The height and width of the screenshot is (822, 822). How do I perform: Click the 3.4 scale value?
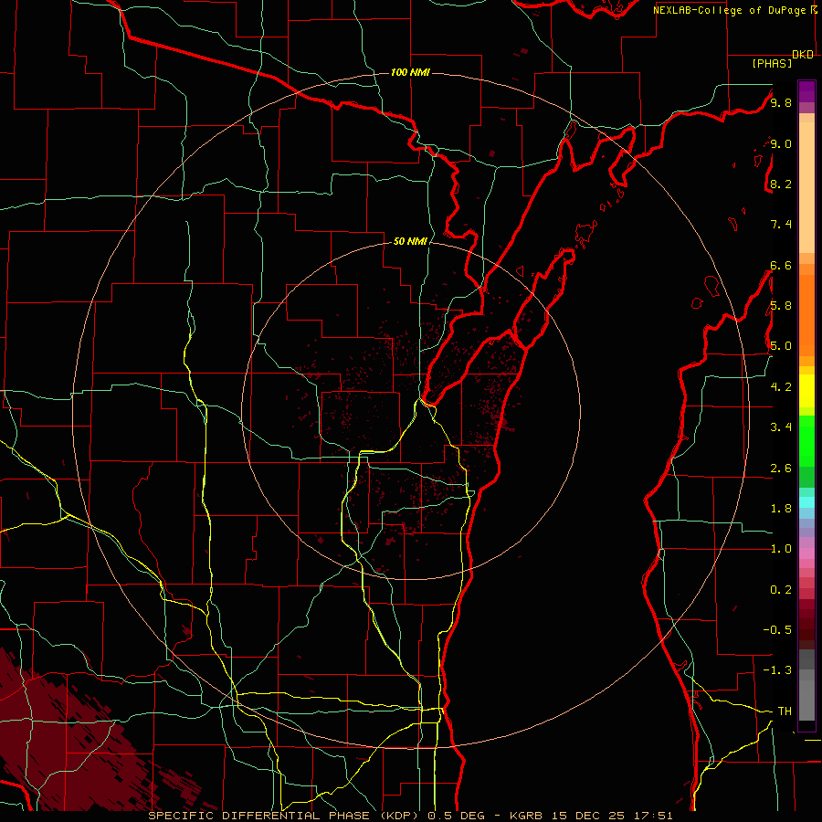[781, 427]
